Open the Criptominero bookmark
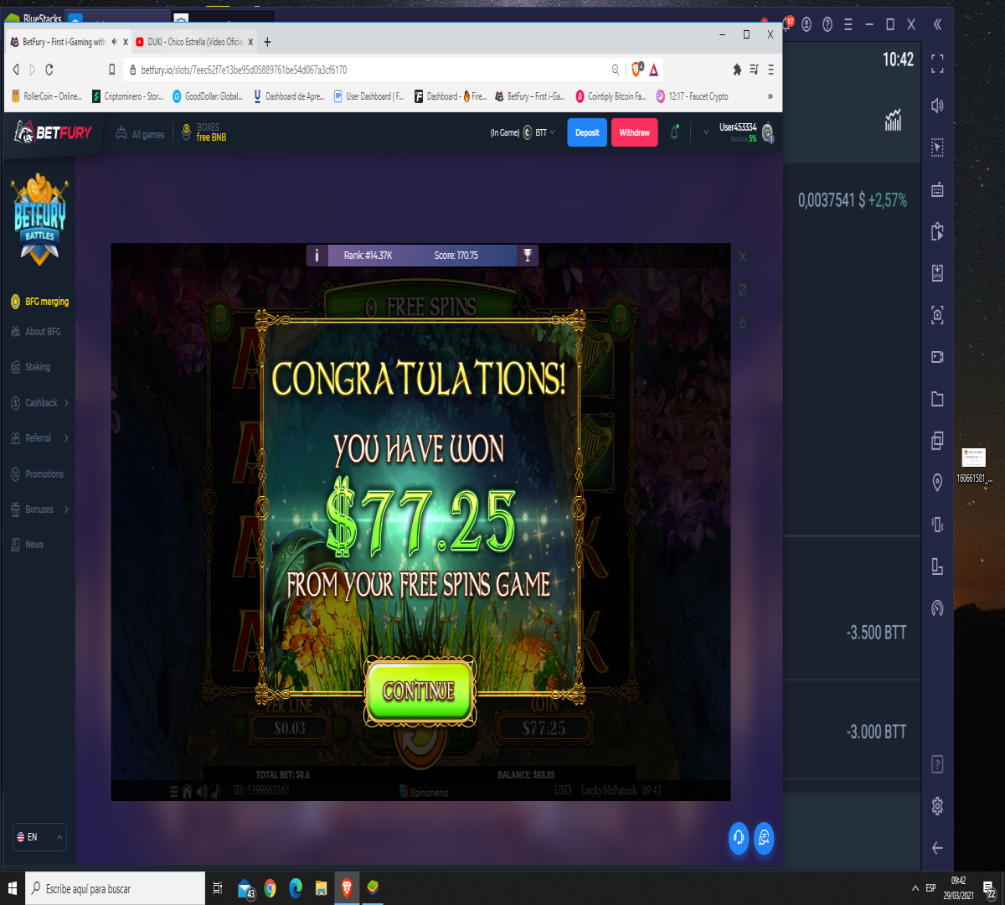This screenshot has width=1005, height=905. (128, 96)
